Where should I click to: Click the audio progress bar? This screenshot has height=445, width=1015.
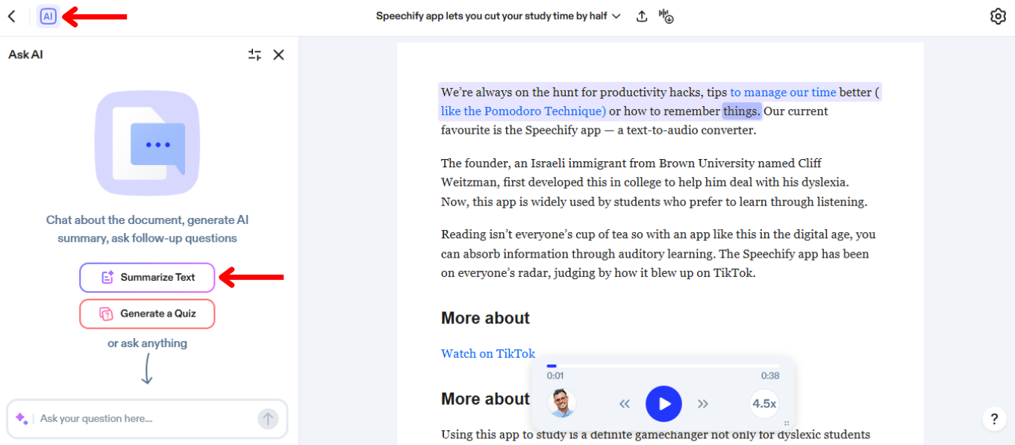(663, 366)
